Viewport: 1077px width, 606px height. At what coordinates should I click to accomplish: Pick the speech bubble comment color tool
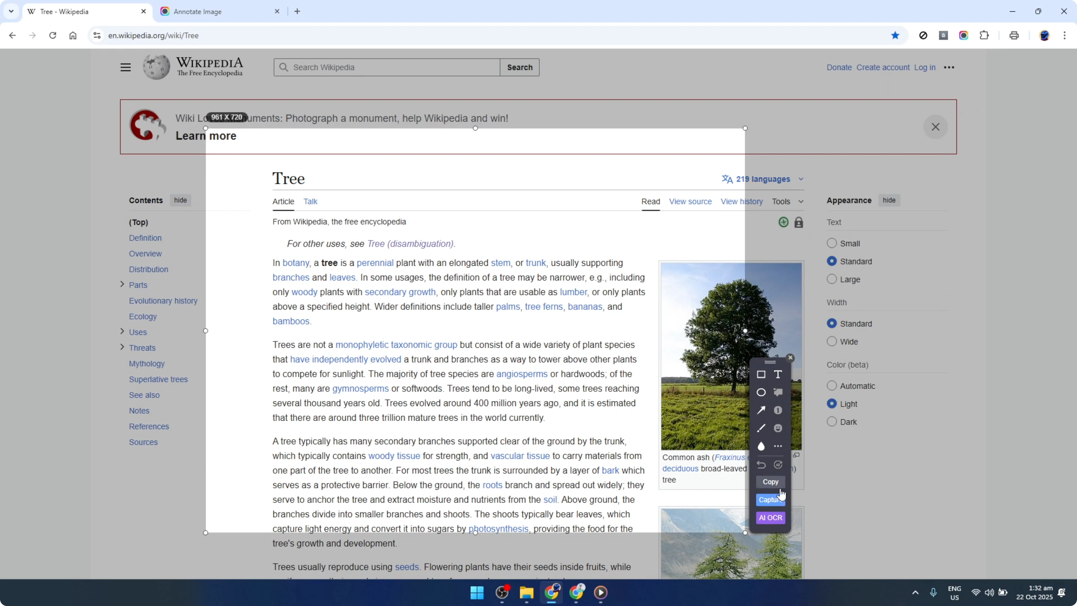tap(778, 392)
